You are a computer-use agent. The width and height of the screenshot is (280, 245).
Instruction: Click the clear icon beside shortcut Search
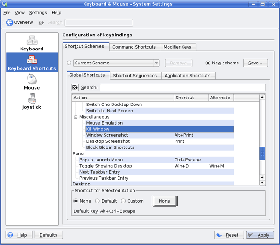pyautogui.click(x=75, y=88)
